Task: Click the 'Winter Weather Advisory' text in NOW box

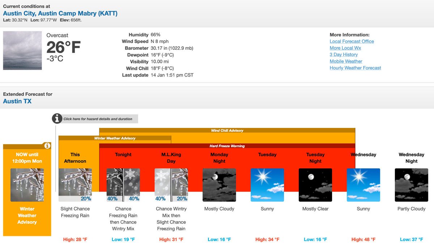Action: click(x=27, y=215)
